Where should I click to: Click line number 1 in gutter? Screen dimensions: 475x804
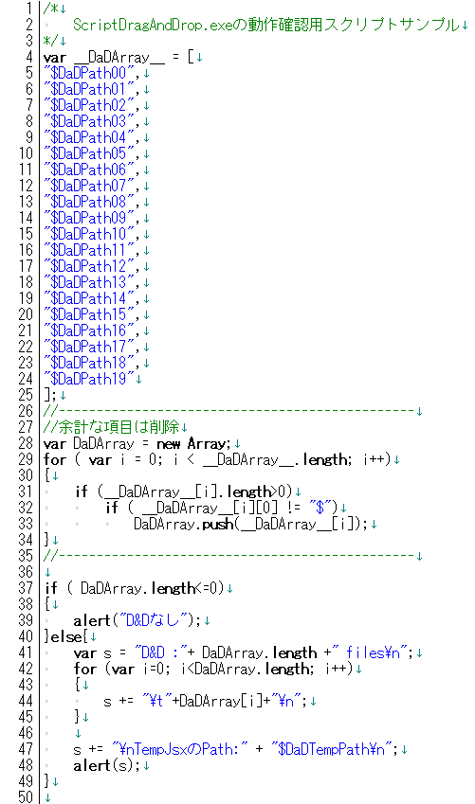28,9
